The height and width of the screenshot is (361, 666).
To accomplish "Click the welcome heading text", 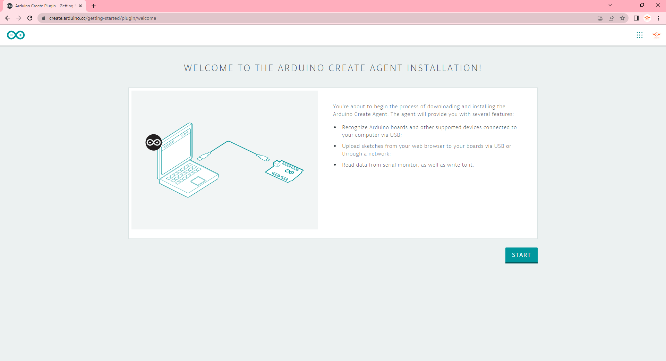I will pos(333,68).
